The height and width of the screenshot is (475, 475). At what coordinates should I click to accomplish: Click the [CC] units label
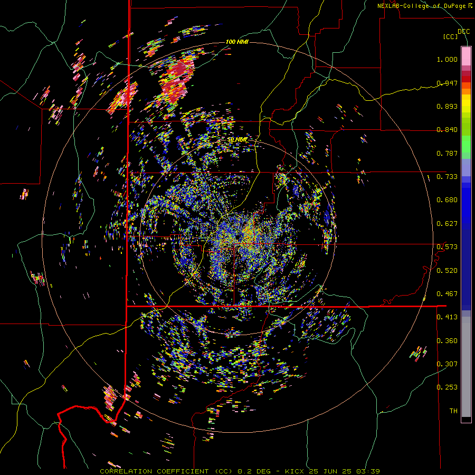coord(450,37)
